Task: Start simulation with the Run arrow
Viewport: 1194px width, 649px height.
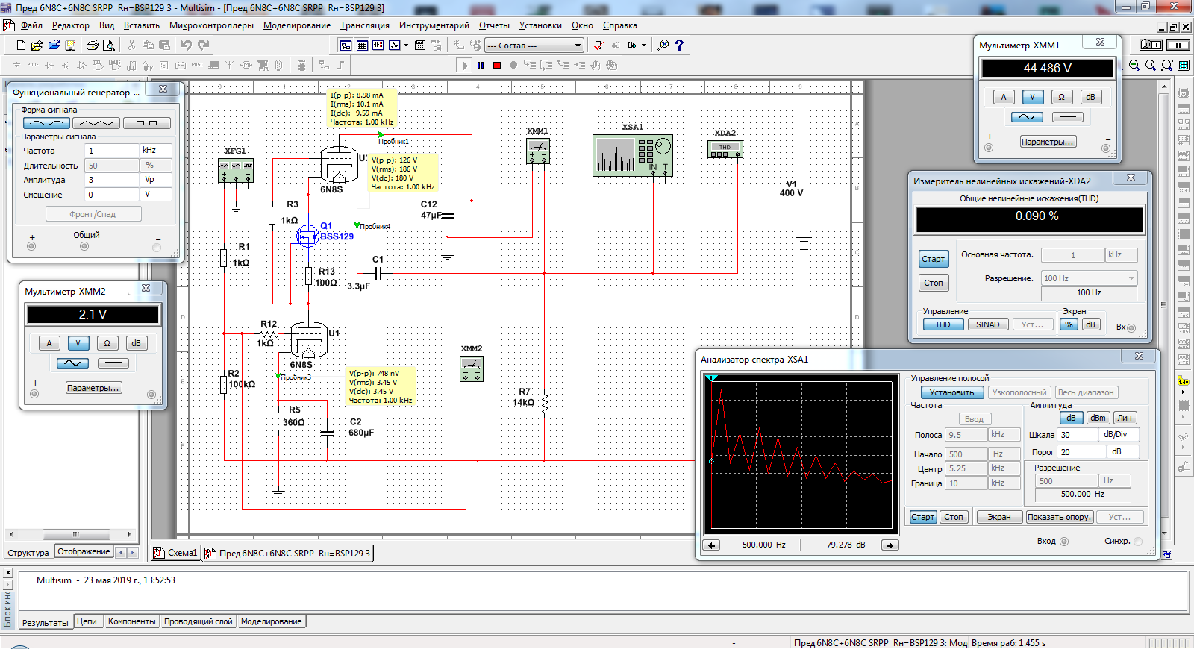Action: click(463, 65)
